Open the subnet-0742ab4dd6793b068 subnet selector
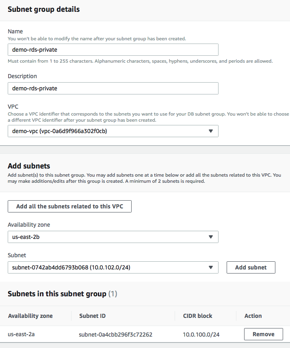 110,267
